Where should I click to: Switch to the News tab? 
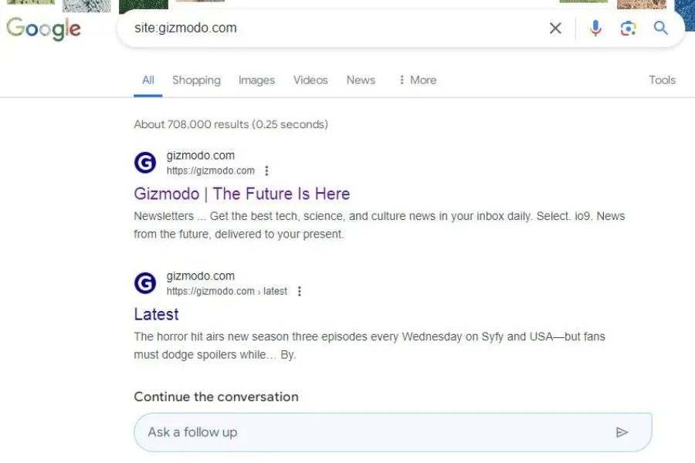[361, 80]
